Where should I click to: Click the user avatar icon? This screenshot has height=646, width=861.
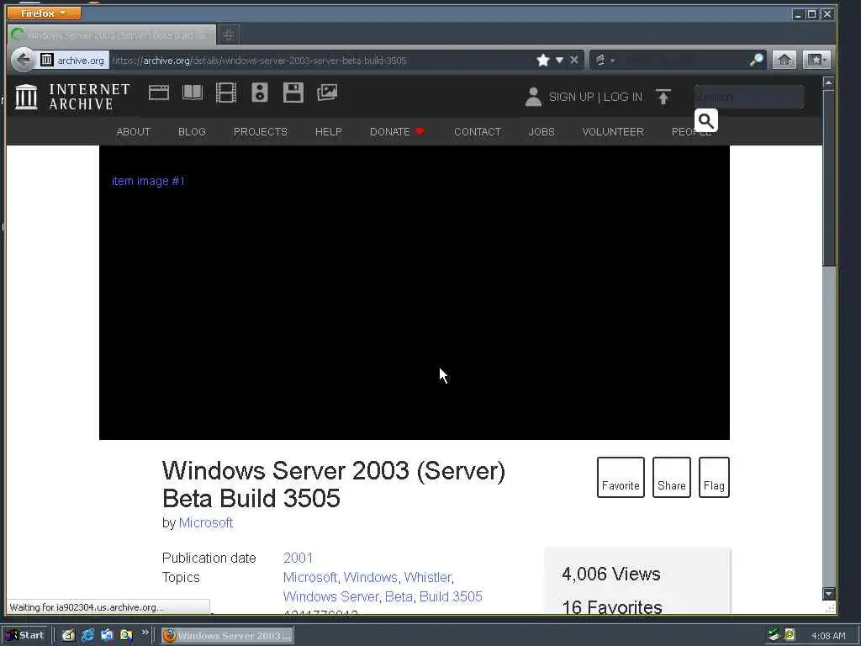pyautogui.click(x=533, y=97)
